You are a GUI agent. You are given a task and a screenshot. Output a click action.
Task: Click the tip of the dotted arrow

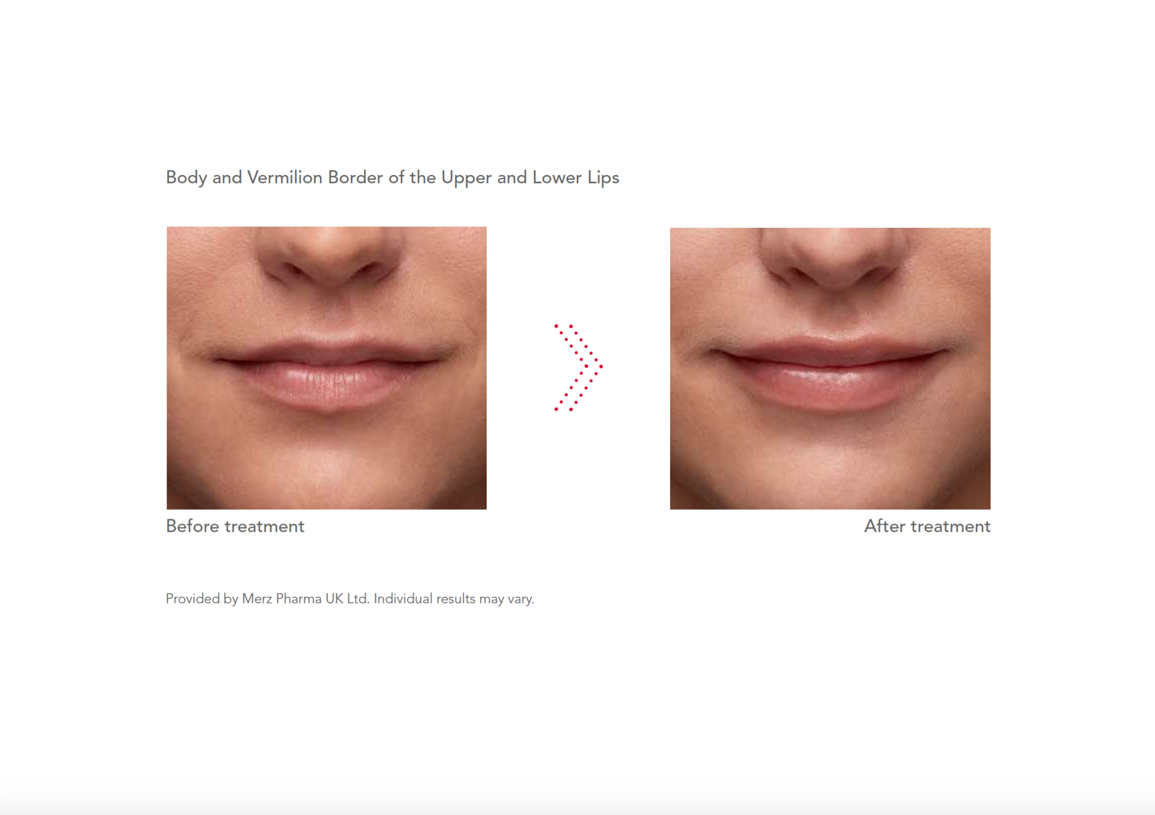pyautogui.click(x=600, y=366)
